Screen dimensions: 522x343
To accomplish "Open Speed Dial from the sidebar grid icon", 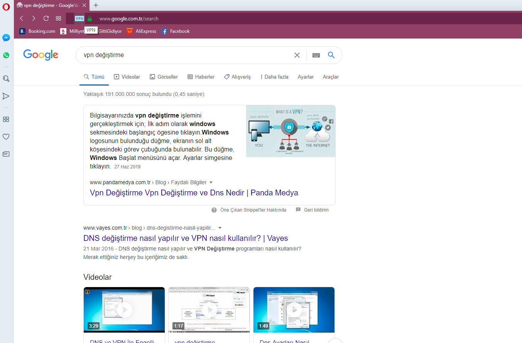I will [6, 119].
